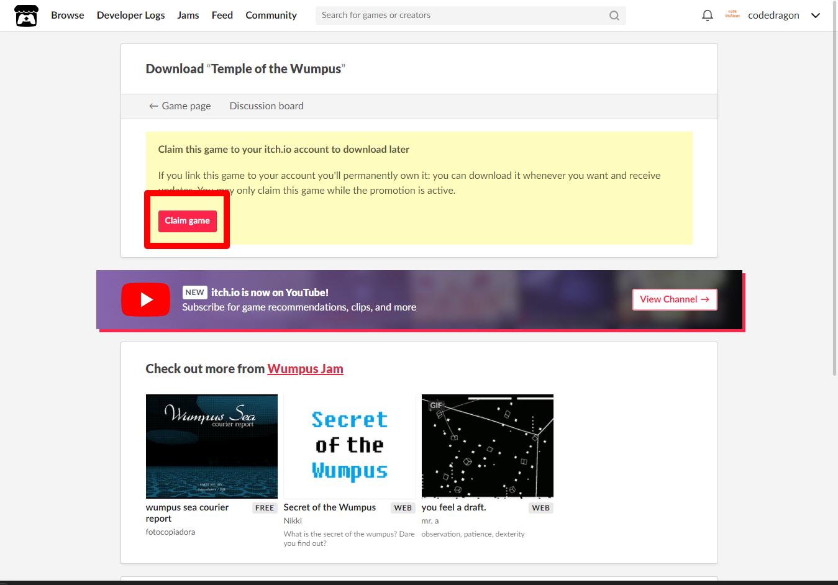This screenshot has width=838, height=585.
Task: Open the codedragon username
Action: tap(773, 16)
